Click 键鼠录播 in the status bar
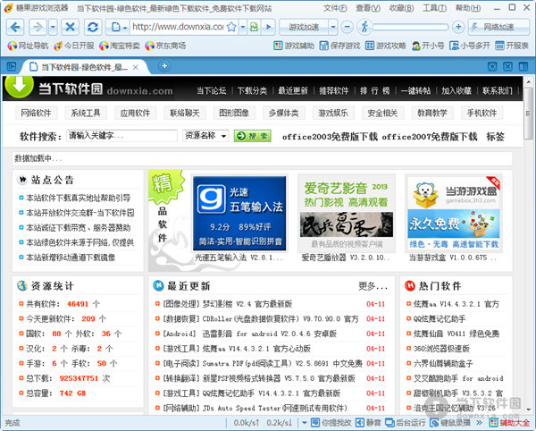 [x=450, y=423]
